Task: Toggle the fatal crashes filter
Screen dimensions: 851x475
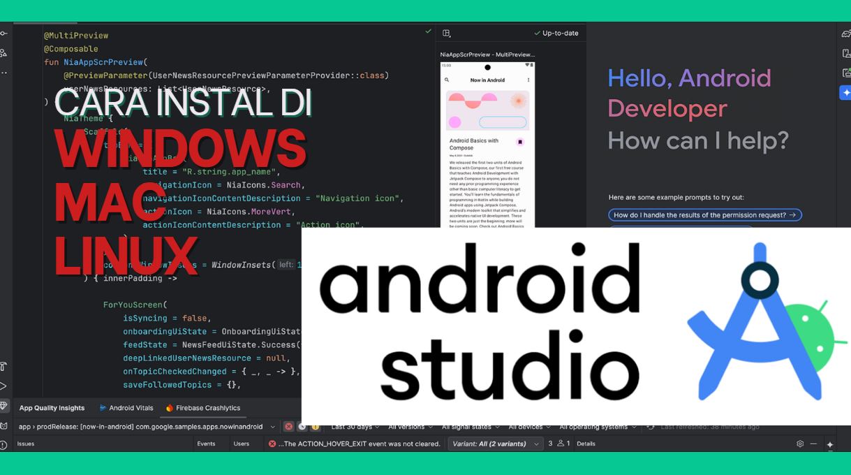Action: point(289,426)
